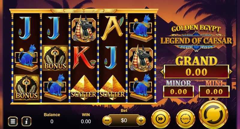Screen dimensions: 240x129
Task: Click the MINI jackpot value box
Action: click(214, 92)
